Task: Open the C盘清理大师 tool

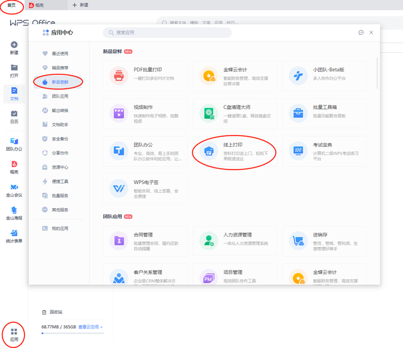Action: [208, 113]
